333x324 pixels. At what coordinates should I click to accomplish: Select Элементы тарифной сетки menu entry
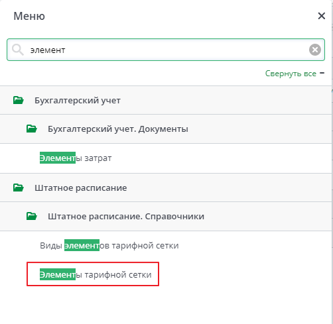(96, 274)
